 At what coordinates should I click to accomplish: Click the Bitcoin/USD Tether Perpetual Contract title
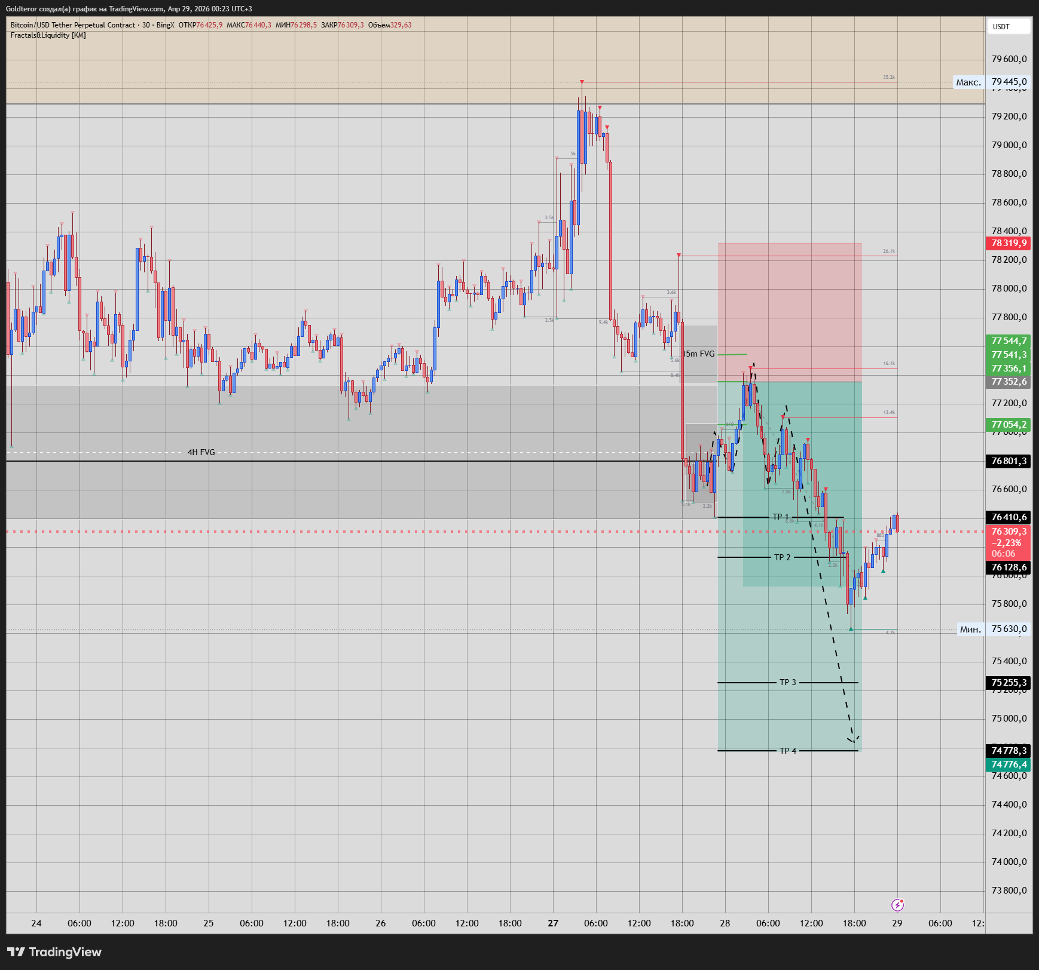pyautogui.click(x=72, y=25)
